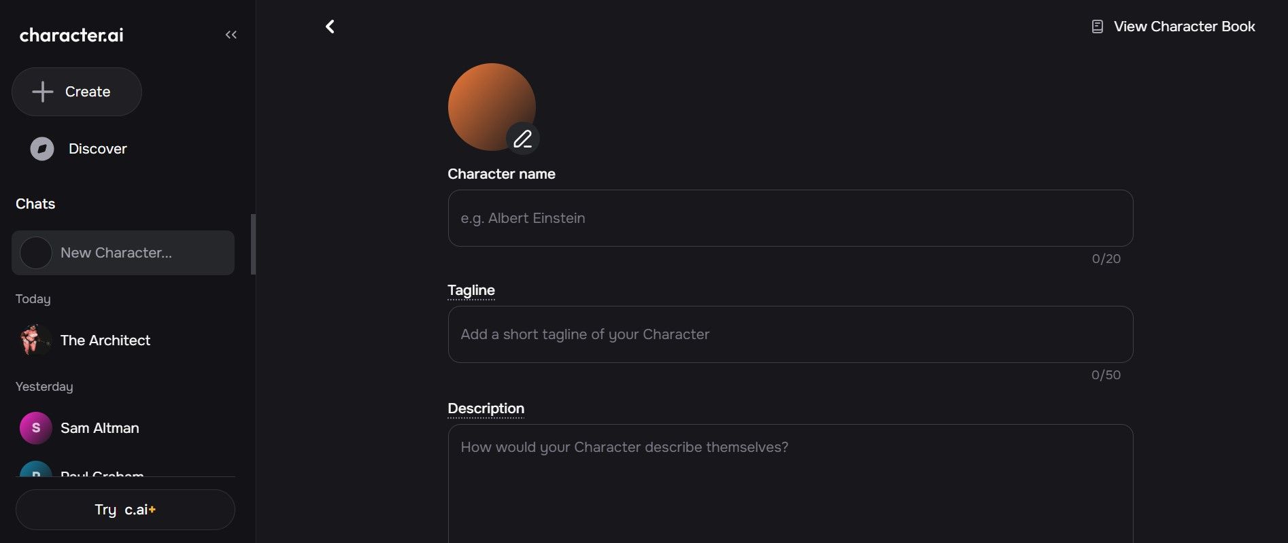The image size is (1288, 543).
Task: Click the orange avatar placeholder circle
Action: [491, 107]
